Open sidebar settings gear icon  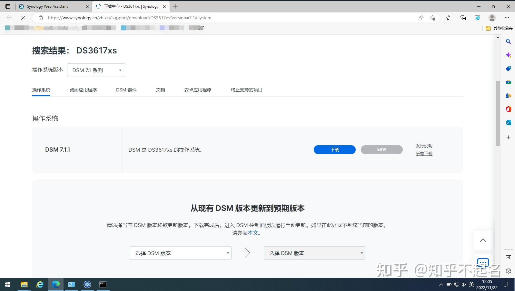[508, 271]
